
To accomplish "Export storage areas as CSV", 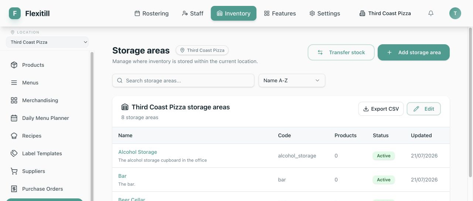I will [x=381, y=109].
